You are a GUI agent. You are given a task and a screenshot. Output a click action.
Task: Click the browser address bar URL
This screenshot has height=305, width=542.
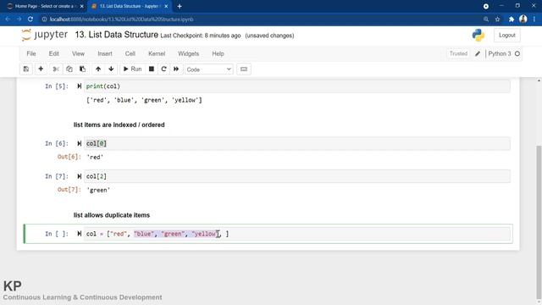point(121,19)
